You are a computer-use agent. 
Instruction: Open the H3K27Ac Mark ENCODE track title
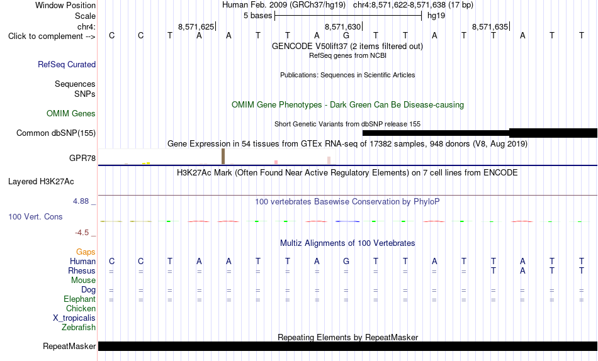pos(347,173)
